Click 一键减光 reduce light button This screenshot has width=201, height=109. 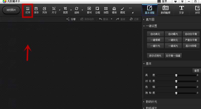click(173, 46)
